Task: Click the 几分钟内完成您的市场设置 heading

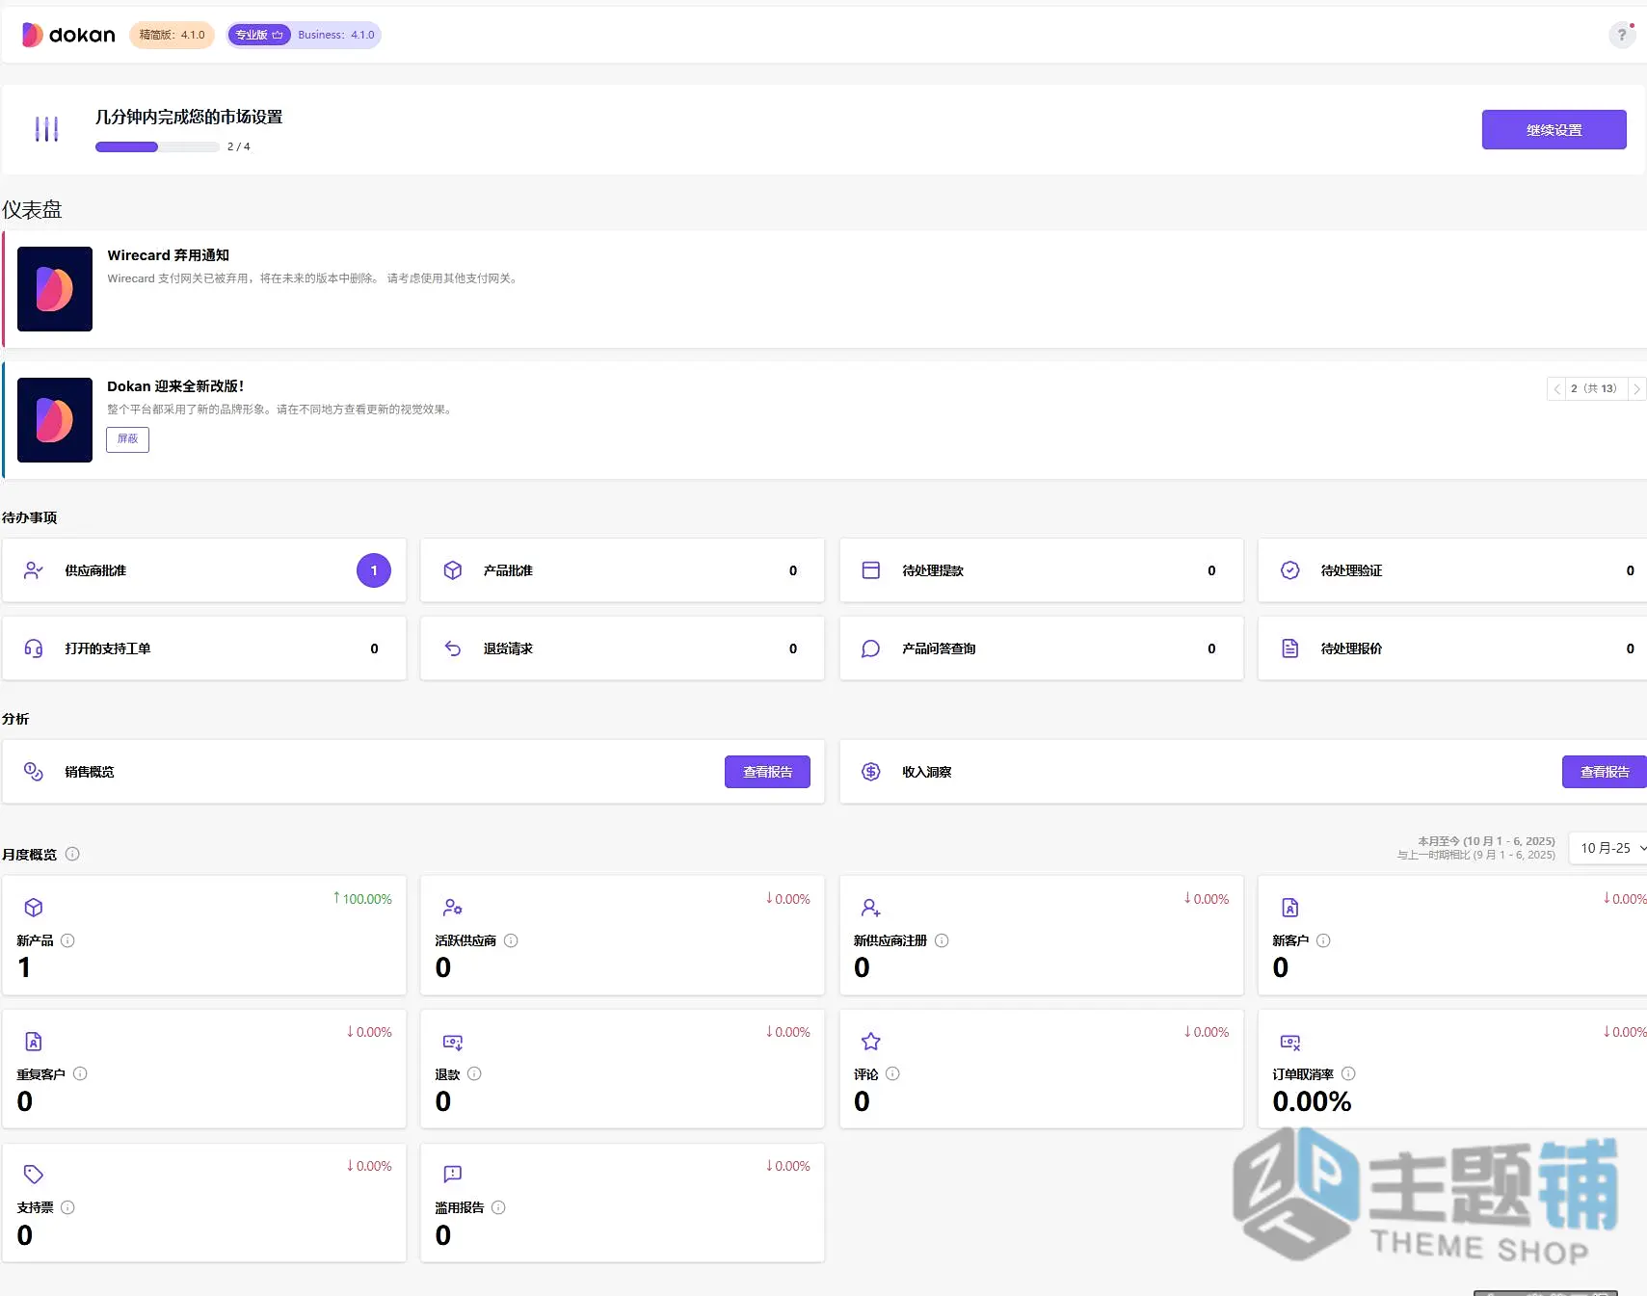Action: point(189,117)
